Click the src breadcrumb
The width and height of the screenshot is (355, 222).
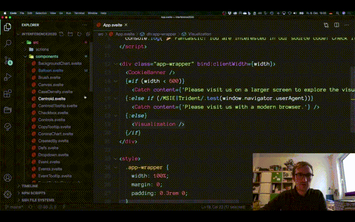coord(101,34)
